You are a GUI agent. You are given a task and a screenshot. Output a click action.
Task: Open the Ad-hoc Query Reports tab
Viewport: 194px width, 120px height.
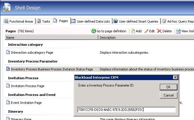click(x=178, y=21)
